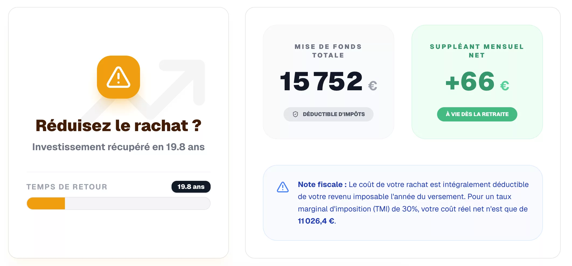Click the "SUPPLÉANT MENSUEL NET" label
The width and height of the screenshot is (572, 266).
tap(477, 51)
